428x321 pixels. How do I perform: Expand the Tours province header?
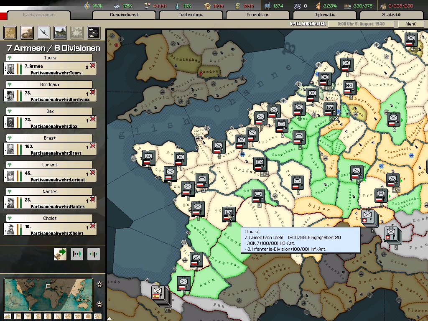(x=50, y=58)
